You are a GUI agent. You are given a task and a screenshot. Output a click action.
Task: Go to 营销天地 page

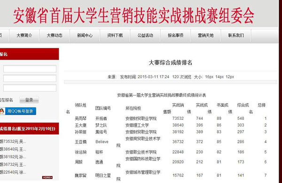click(205, 36)
